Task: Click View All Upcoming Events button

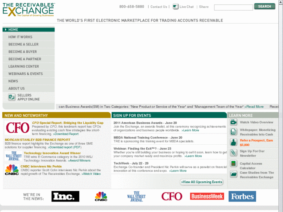Action: 202,182
